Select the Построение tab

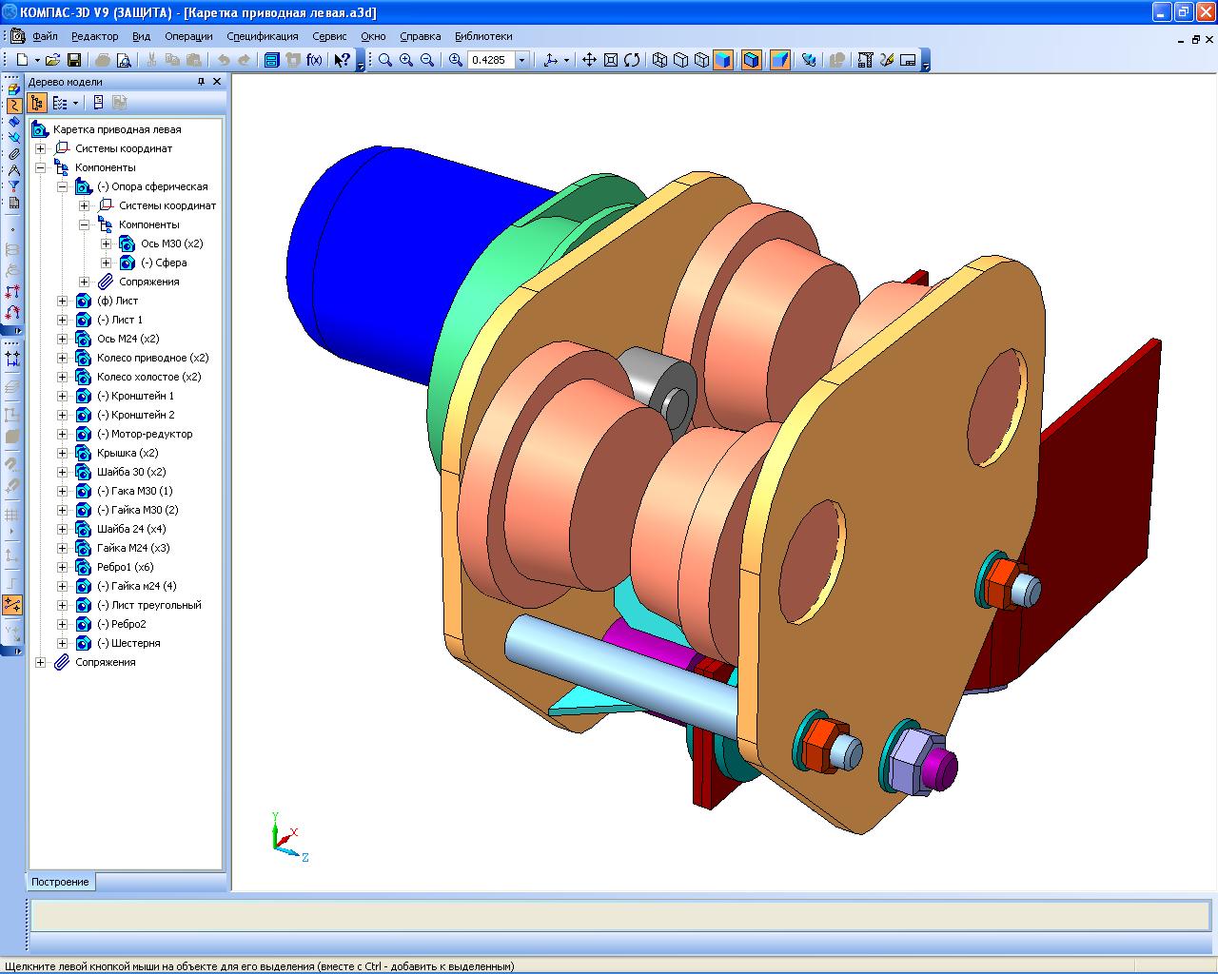tap(60, 882)
